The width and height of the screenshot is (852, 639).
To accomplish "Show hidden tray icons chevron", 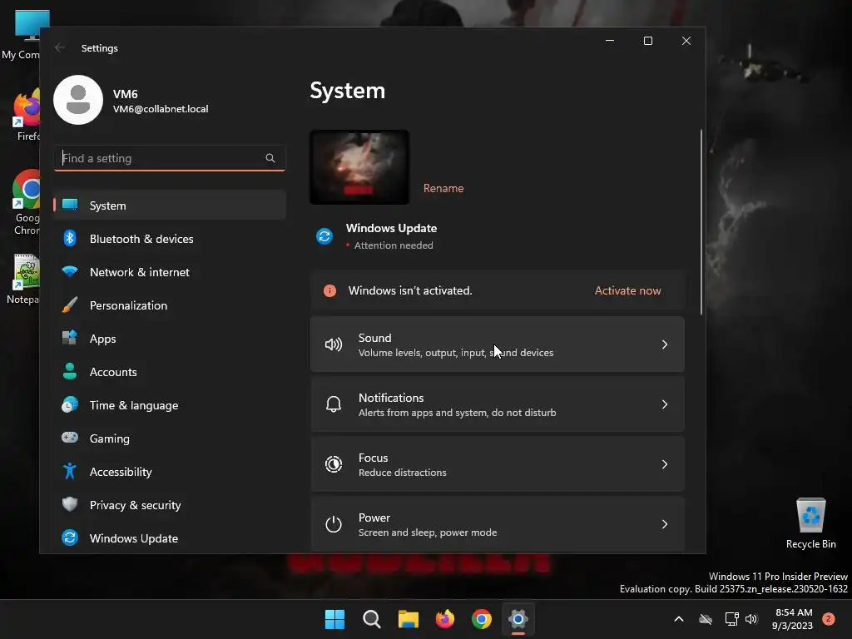I will click(x=679, y=619).
